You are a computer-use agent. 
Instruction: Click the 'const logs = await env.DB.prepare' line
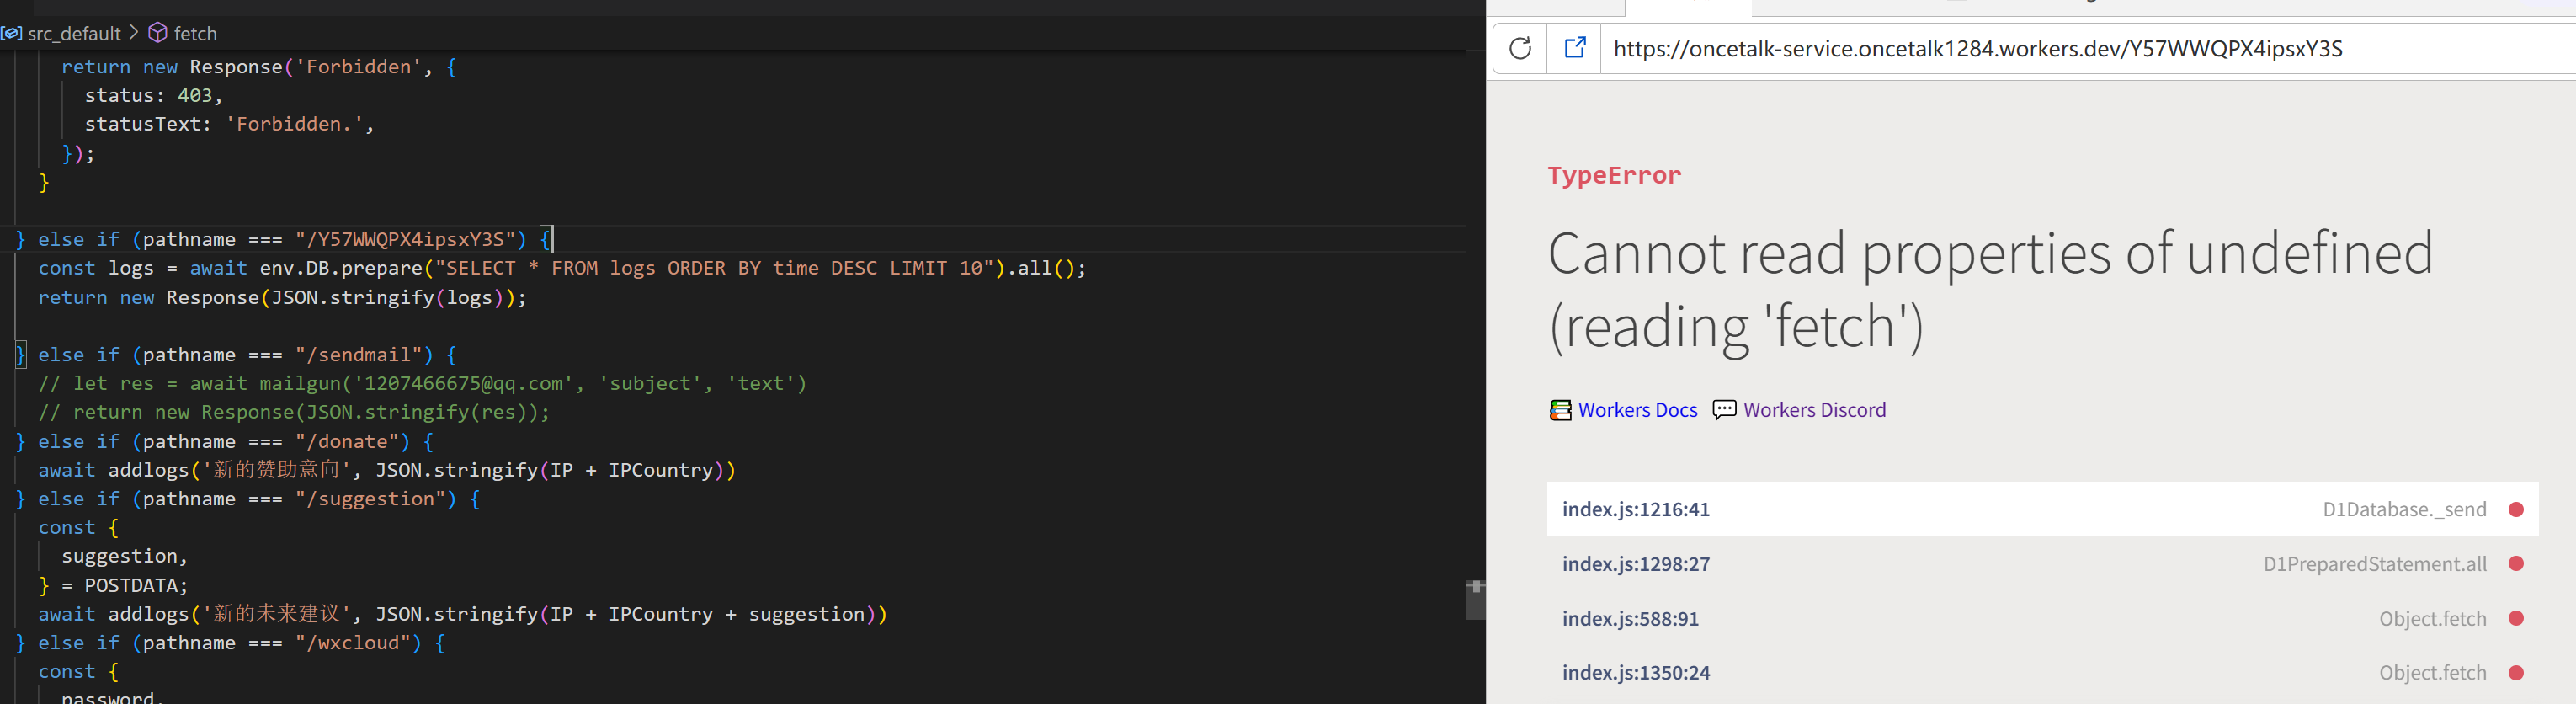[x=562, y=268]
